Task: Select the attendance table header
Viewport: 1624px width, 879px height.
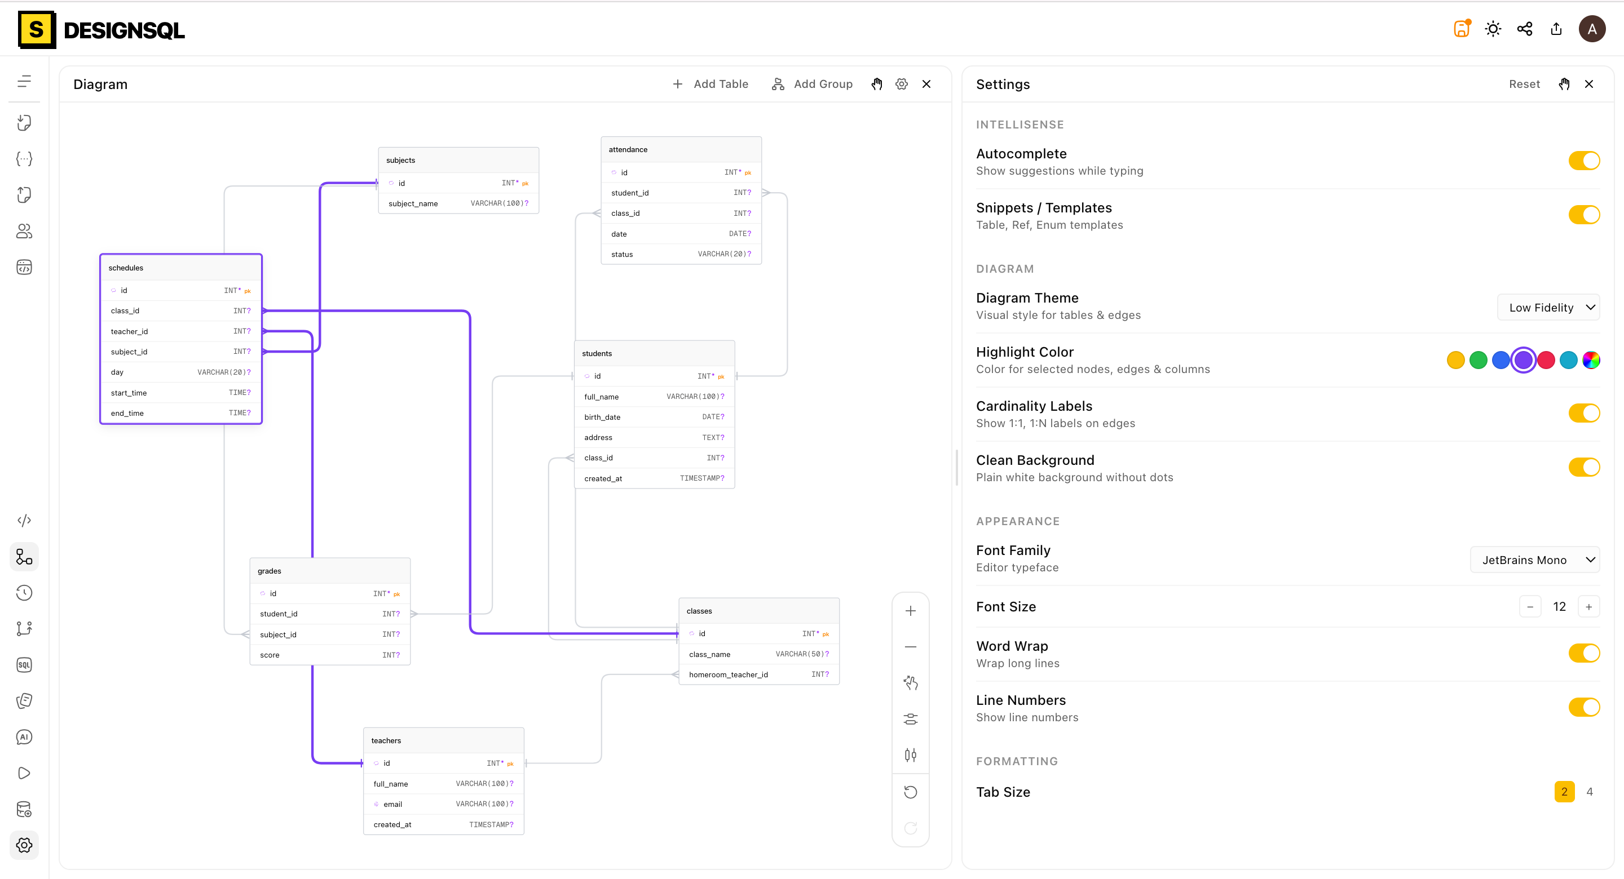Action: tap(681, 149)
